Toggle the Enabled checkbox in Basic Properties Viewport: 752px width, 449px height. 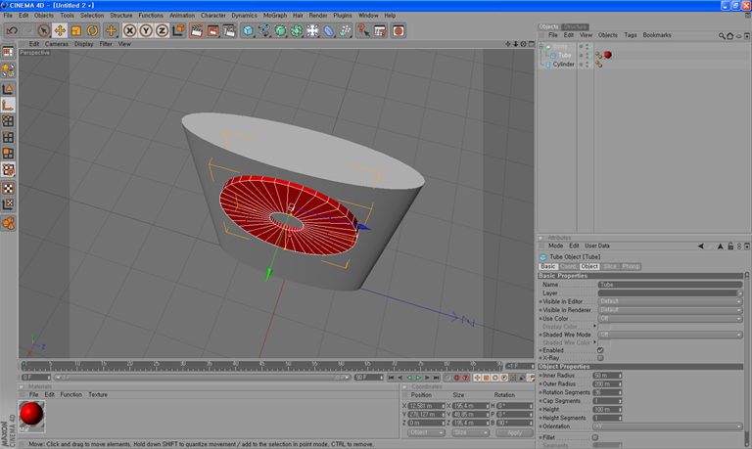point(600,350)
